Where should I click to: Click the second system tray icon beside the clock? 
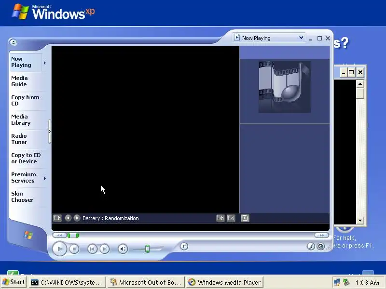click(346, 282)
